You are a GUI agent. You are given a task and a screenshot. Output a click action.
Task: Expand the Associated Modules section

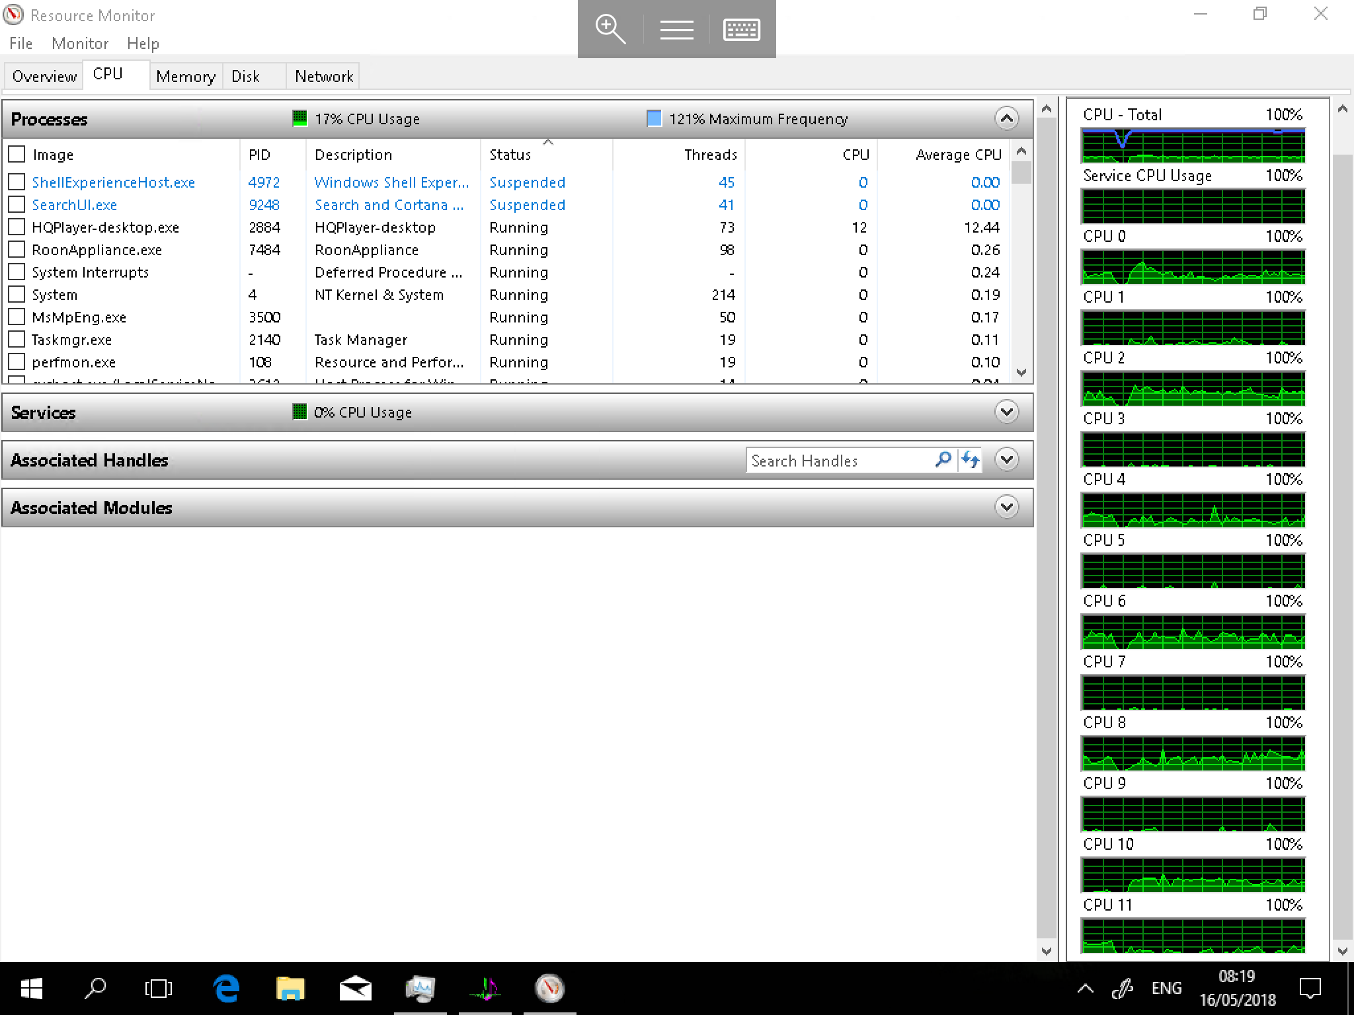[1006, 507]
